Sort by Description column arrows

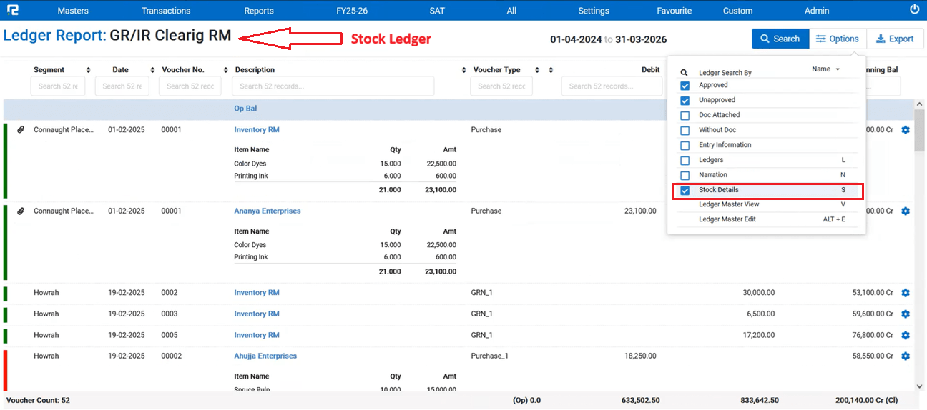(x=465, y=70)
